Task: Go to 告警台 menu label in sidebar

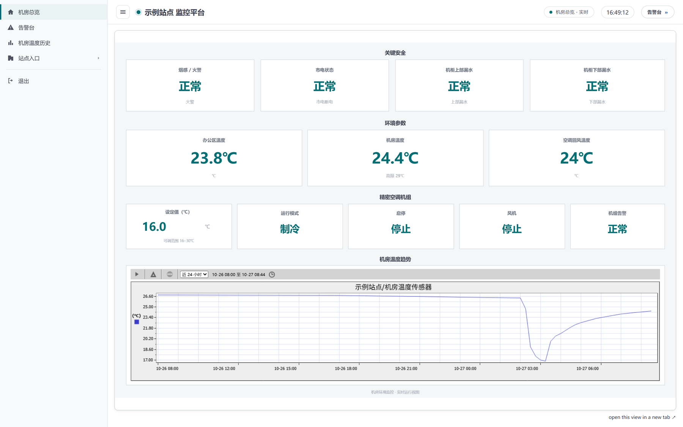Action: click(x=26, y=27)
